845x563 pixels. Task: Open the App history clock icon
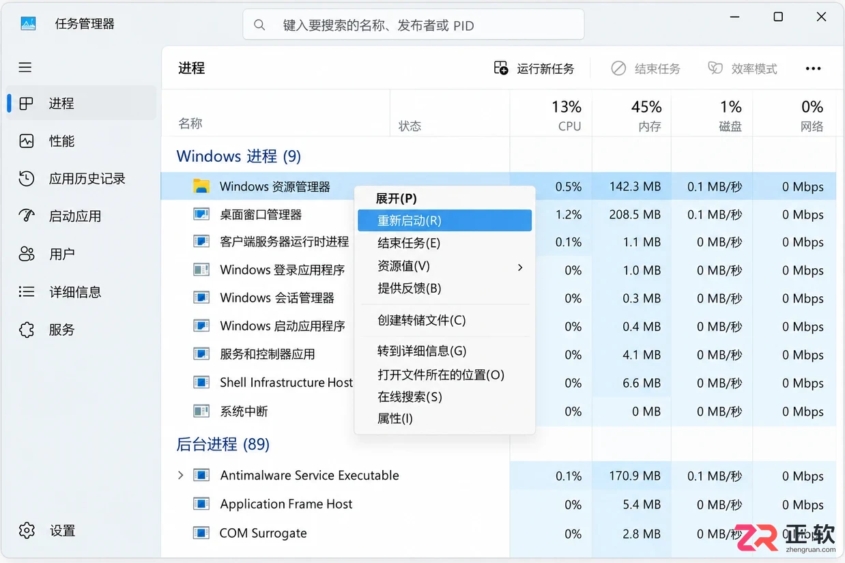(x=26, y=179)
